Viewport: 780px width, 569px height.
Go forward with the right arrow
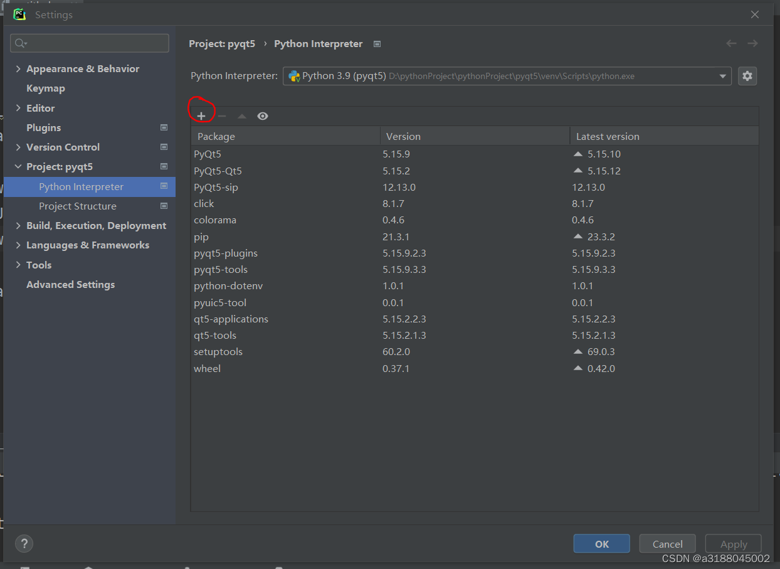(x=753, y=43)
